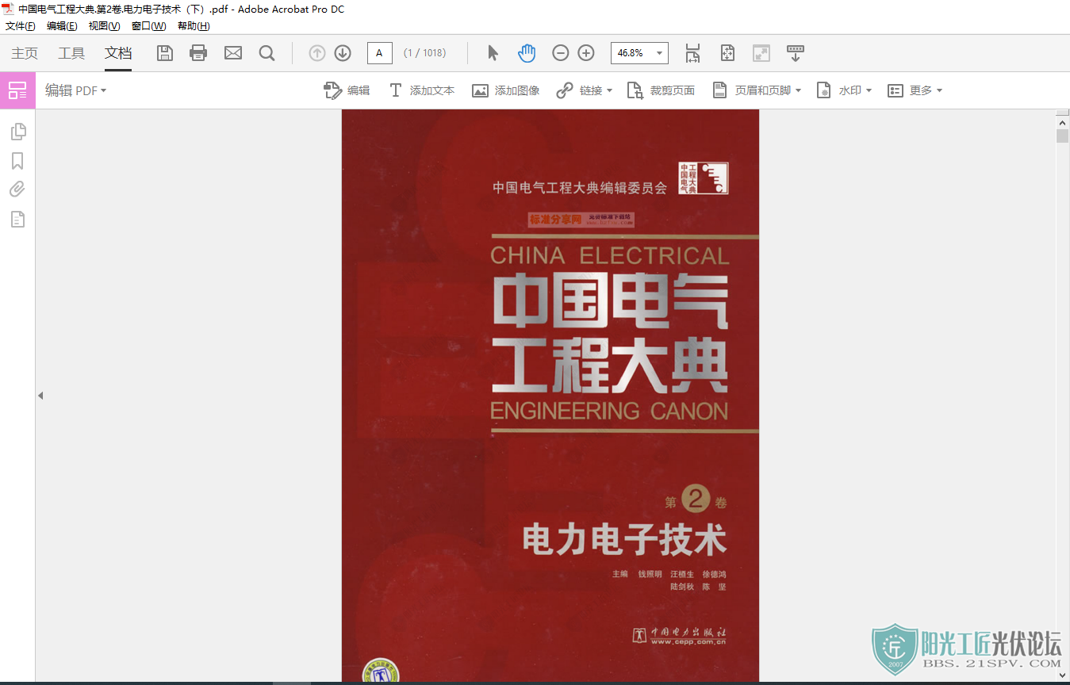Click the fit one full page icon
The height and width of the screenshot is (685, 1070).
(727, 53)
